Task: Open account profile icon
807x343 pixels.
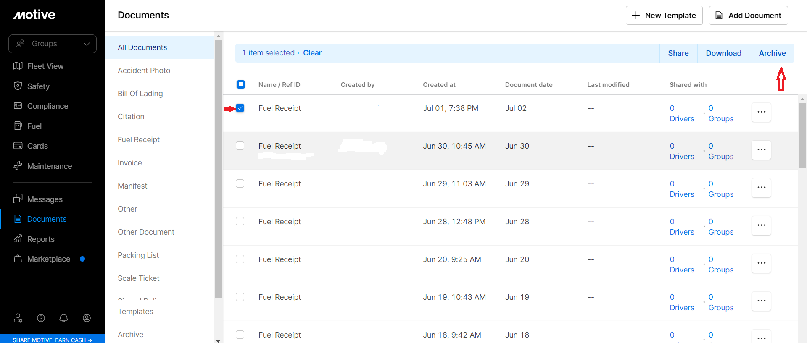Action: pyautogui.click(x=87, y=318)
